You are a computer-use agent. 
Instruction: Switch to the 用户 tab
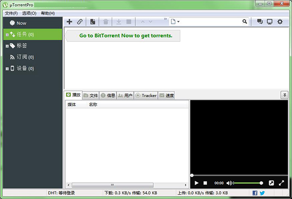click(x=125, y=95)
